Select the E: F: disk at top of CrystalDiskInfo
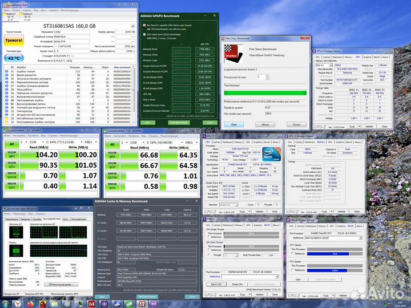 pyautogui.click(x=10, y=17)
